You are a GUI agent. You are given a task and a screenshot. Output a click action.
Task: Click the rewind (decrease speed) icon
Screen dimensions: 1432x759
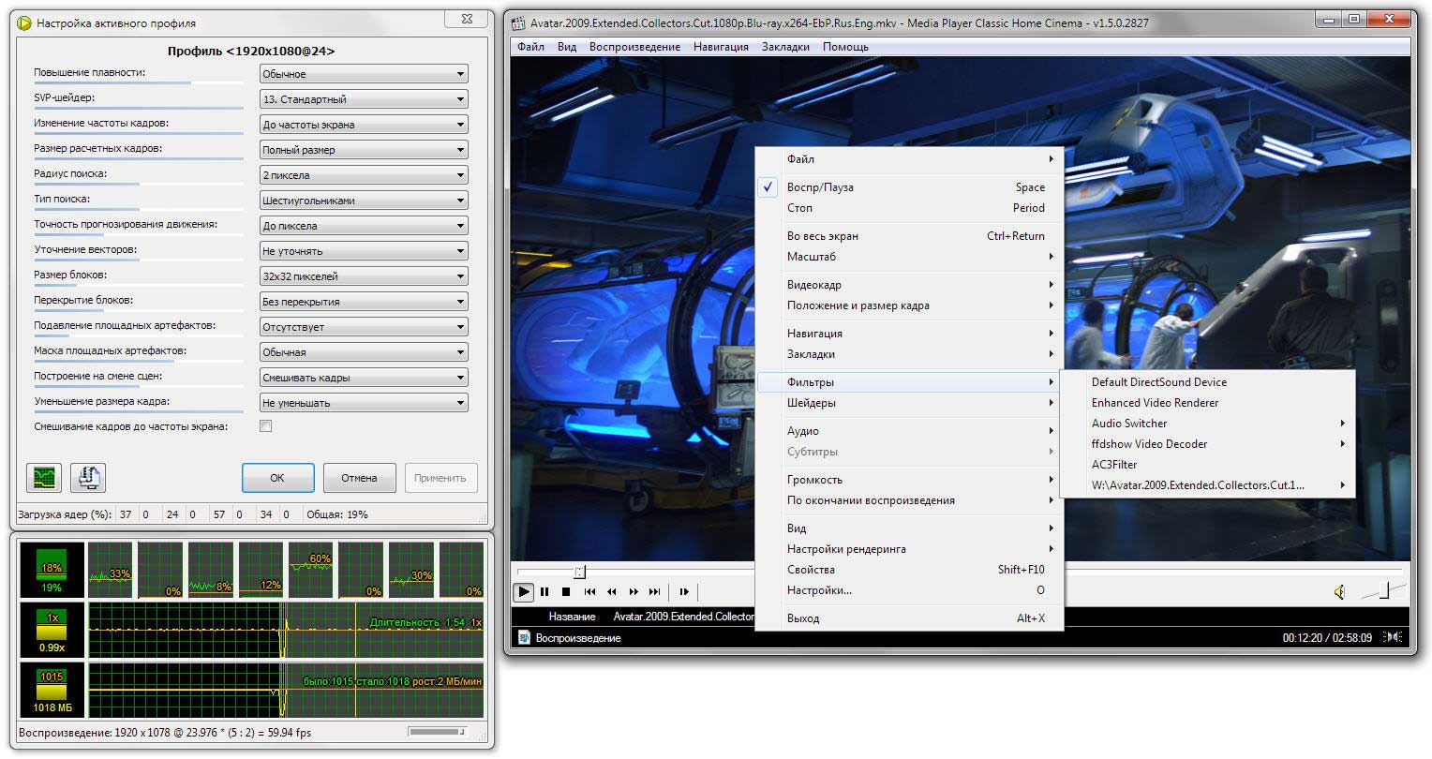click(612, 591)
